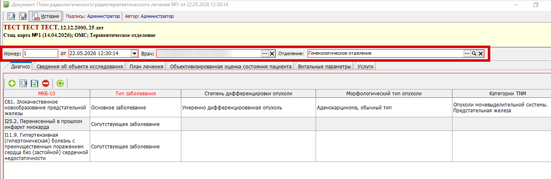Clear the Врач field with X

[x=272, y=53]
